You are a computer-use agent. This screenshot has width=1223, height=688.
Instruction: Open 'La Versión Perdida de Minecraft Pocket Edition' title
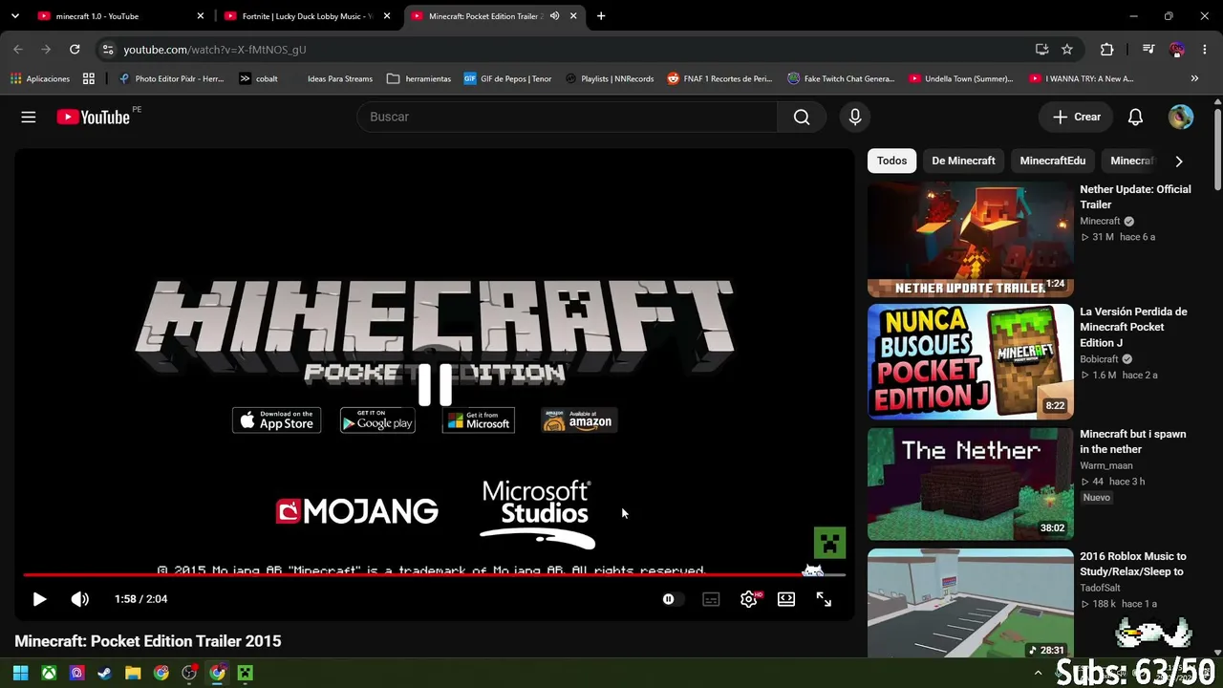1133,327
